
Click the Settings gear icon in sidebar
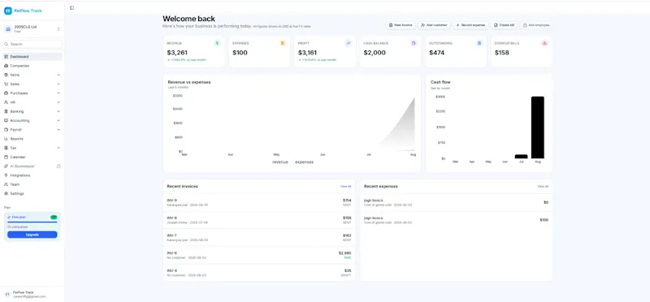point(6,193)
